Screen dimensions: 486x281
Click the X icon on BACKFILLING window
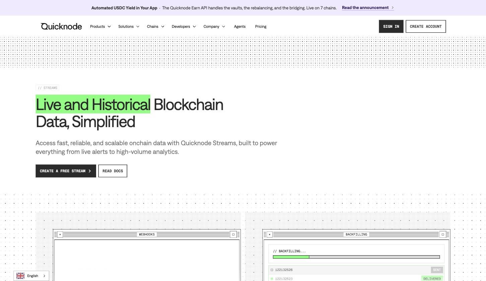(x=270, y=235)
